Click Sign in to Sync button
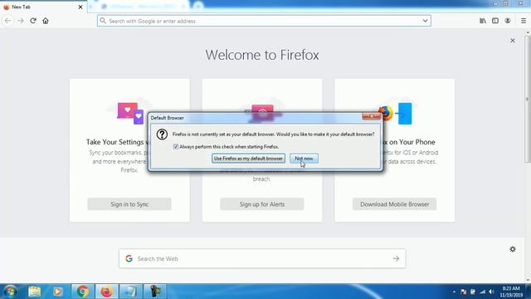This screenshot has height=299, width=531. click(129, 204)
